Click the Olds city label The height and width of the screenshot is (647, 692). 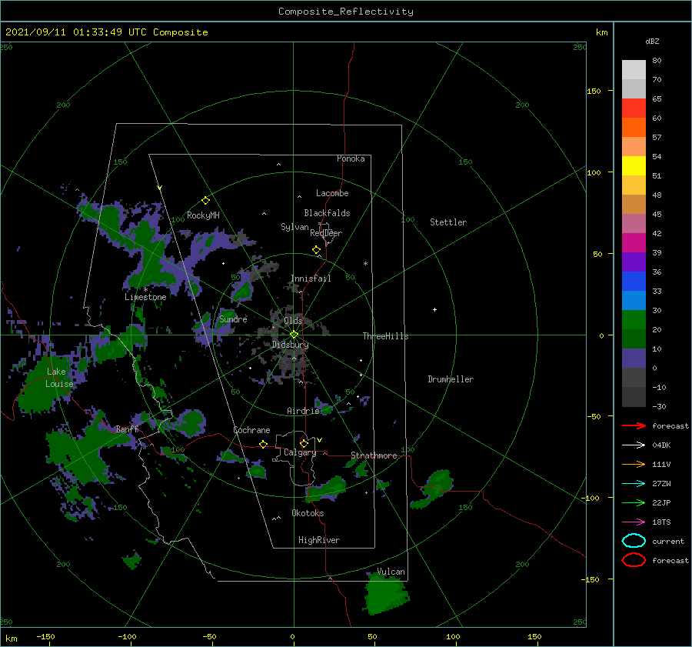[x=293, y=321]
